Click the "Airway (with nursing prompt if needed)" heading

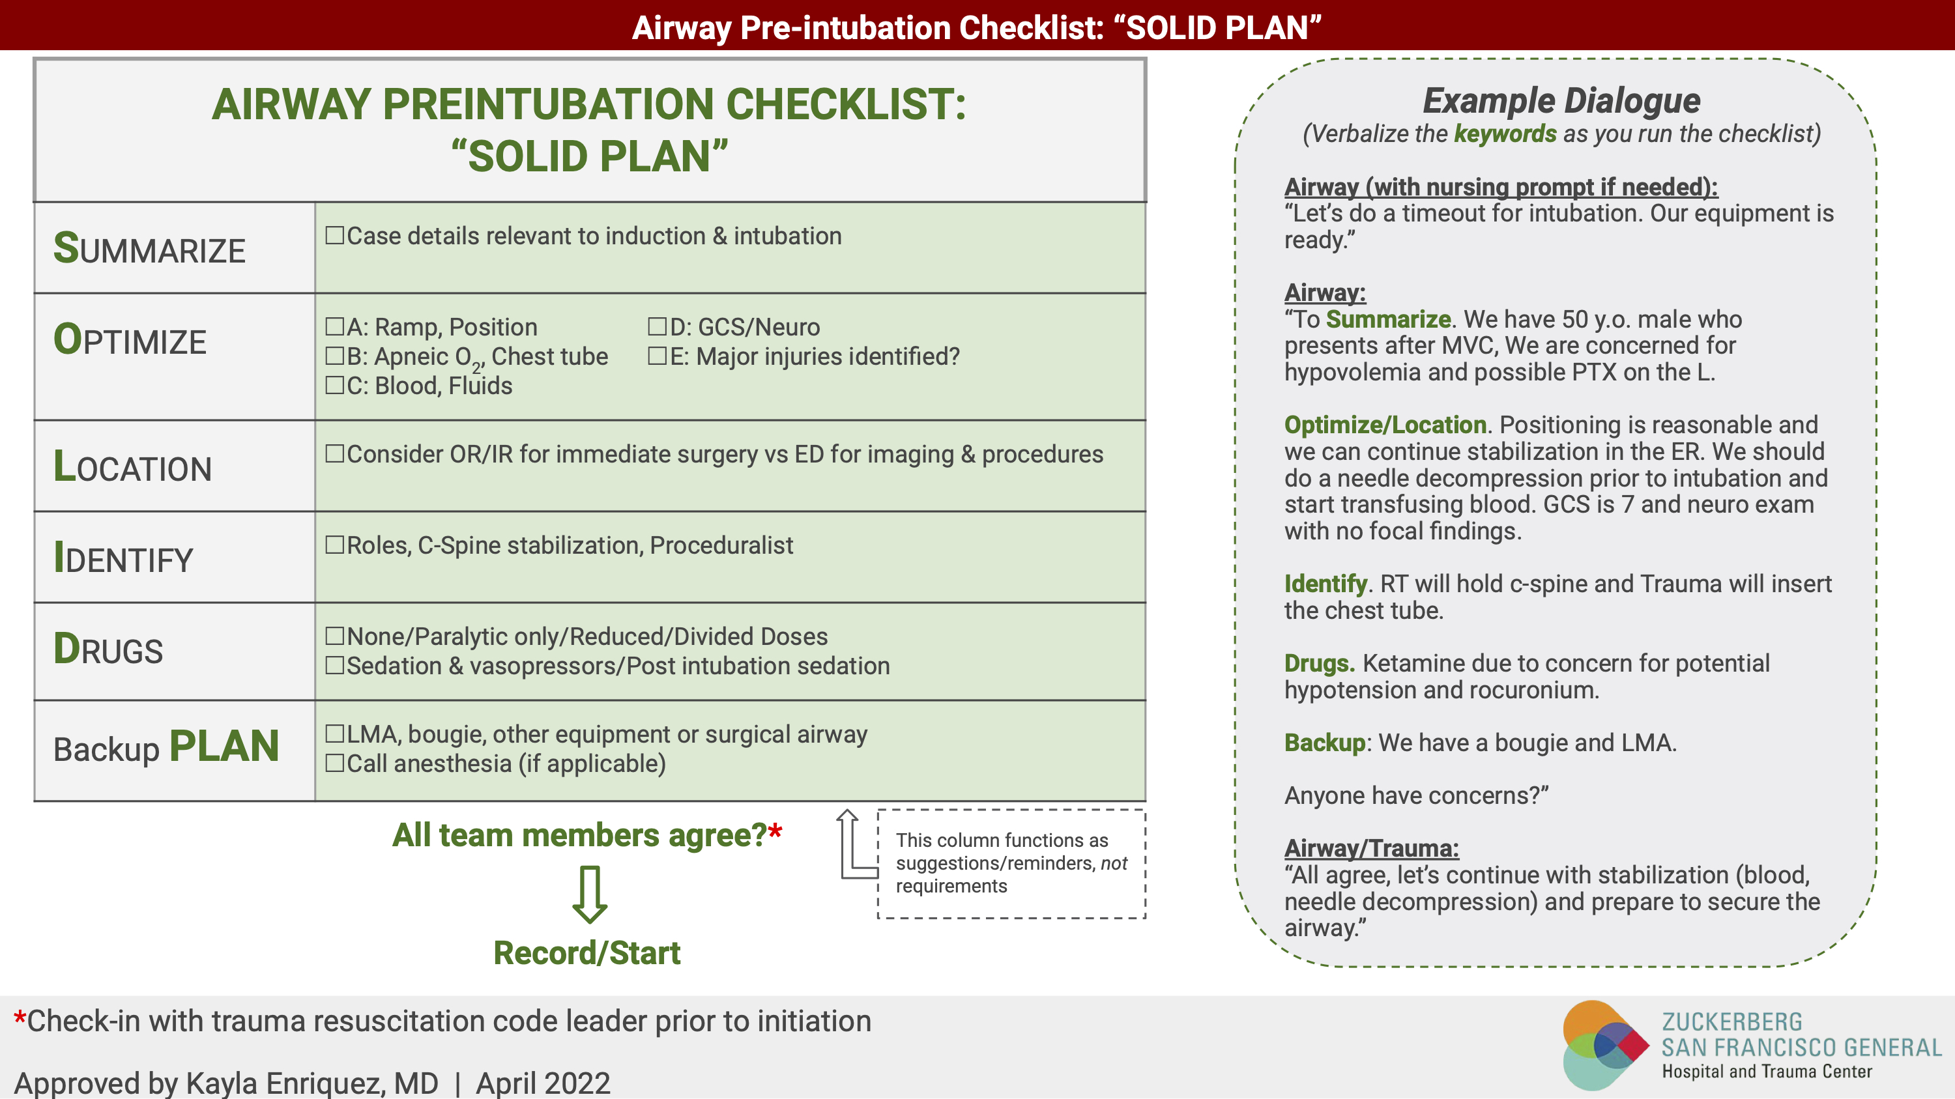1500,186
